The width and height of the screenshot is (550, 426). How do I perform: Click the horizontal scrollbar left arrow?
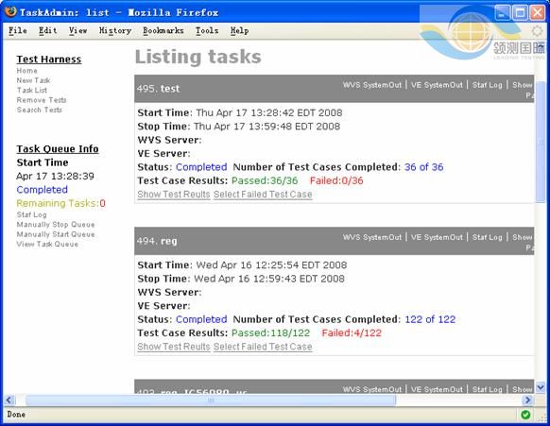tap(9, 400)
